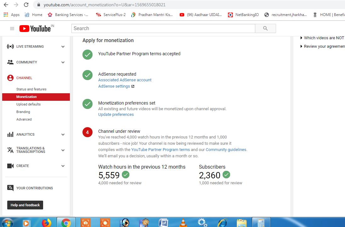Screen dimensions: 345x227
Task: Open the Calculator from the taskbar
Action: [x=261, y=223]
